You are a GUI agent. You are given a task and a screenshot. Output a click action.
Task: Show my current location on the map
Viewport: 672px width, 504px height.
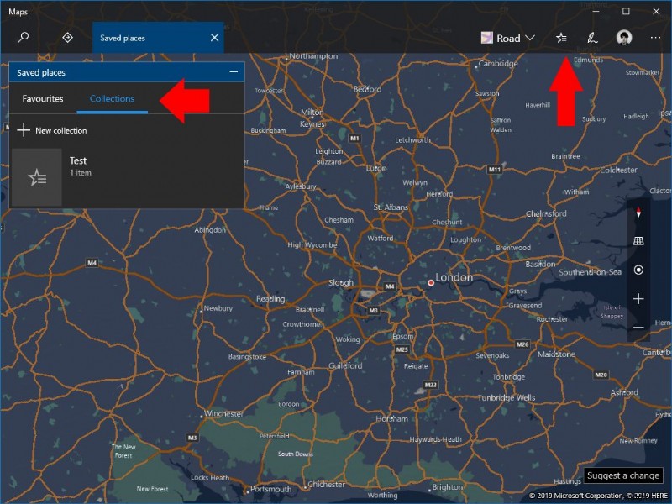(638, 270)
